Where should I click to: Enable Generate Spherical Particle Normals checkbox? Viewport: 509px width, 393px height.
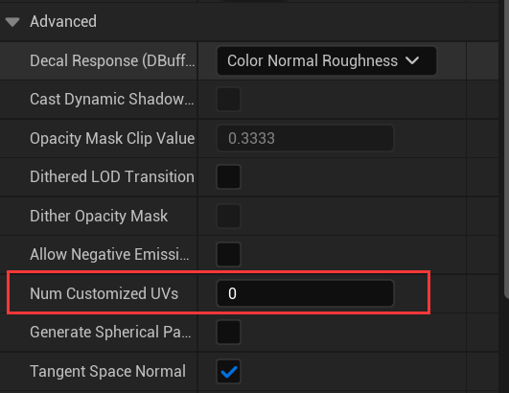[x=228, y=332]
